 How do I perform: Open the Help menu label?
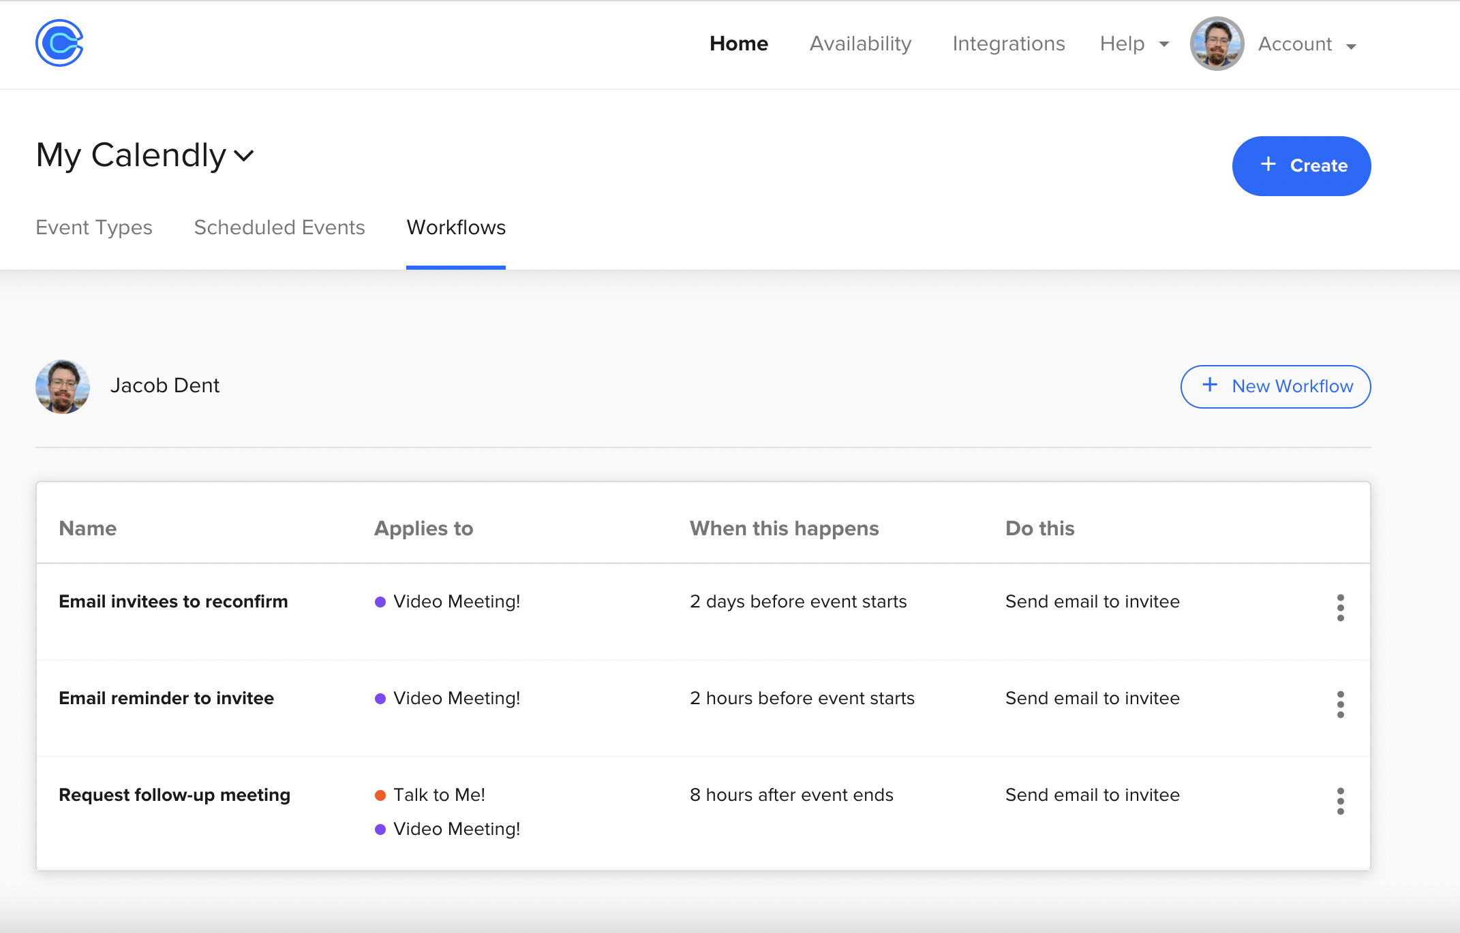1122,44
